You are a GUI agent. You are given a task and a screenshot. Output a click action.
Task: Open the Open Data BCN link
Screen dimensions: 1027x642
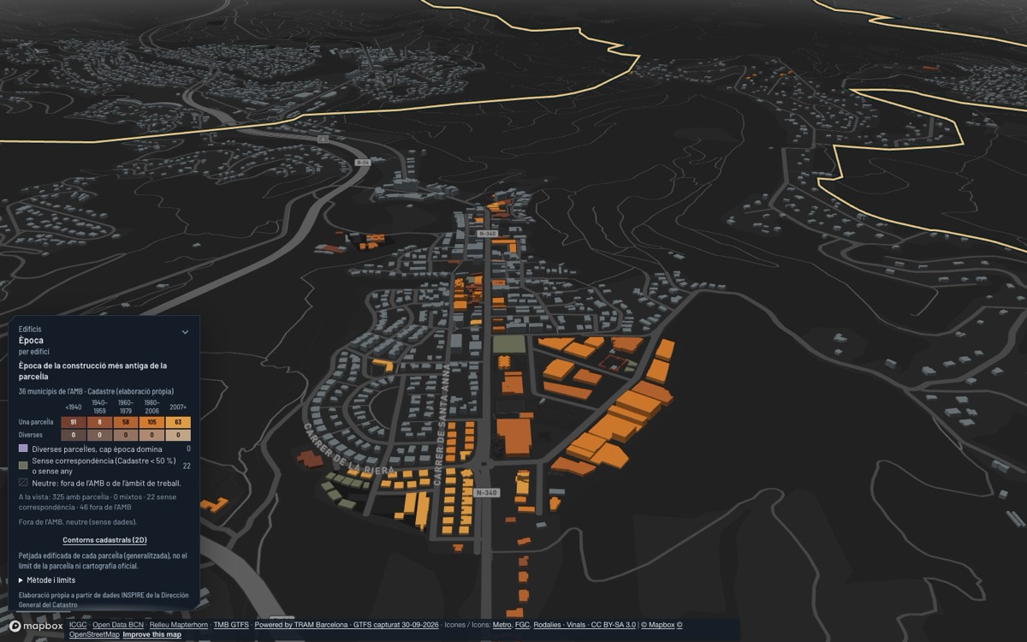[118, 625]
